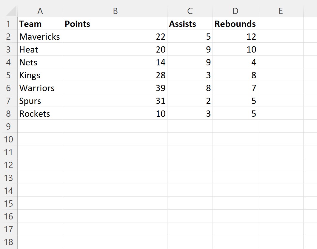
Task: Select column C header
Action: pyautogui.click(x=190, y=11)
